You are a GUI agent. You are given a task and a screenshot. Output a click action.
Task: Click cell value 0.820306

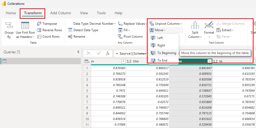tap(205, 80)
